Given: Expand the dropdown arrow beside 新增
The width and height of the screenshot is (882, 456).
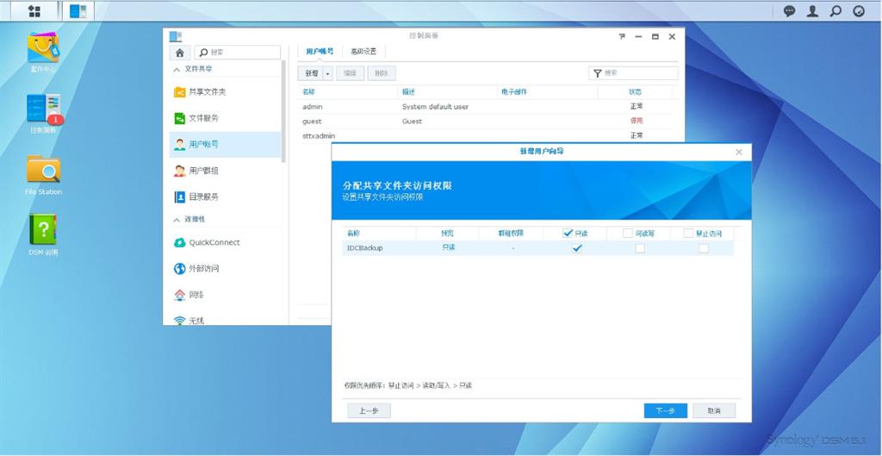Looking at the screenshot, I should 327,74.
